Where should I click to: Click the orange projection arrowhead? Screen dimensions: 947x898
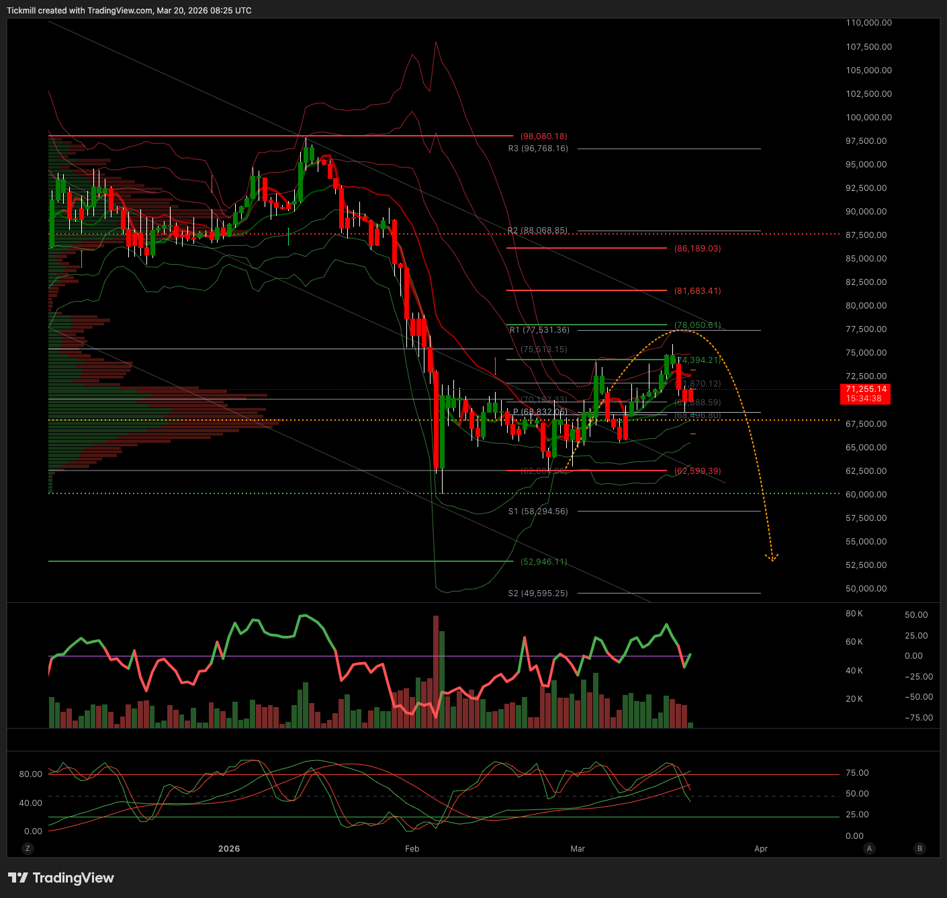[x=772, y=557]
